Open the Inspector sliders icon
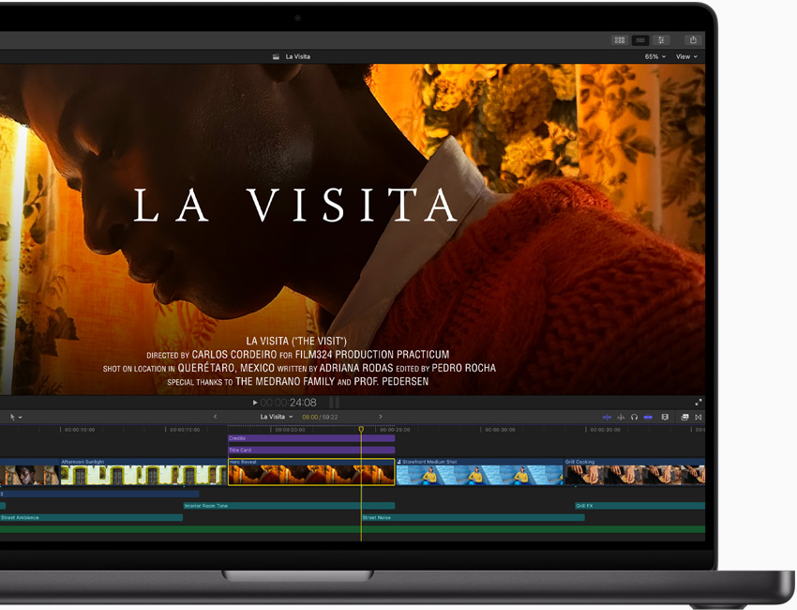Screen dimensions: 797x610 662,40
